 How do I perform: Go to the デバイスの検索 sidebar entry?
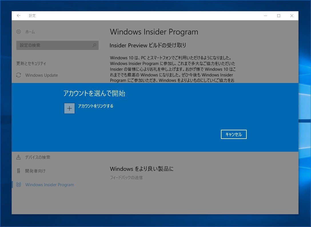[38, 157]
